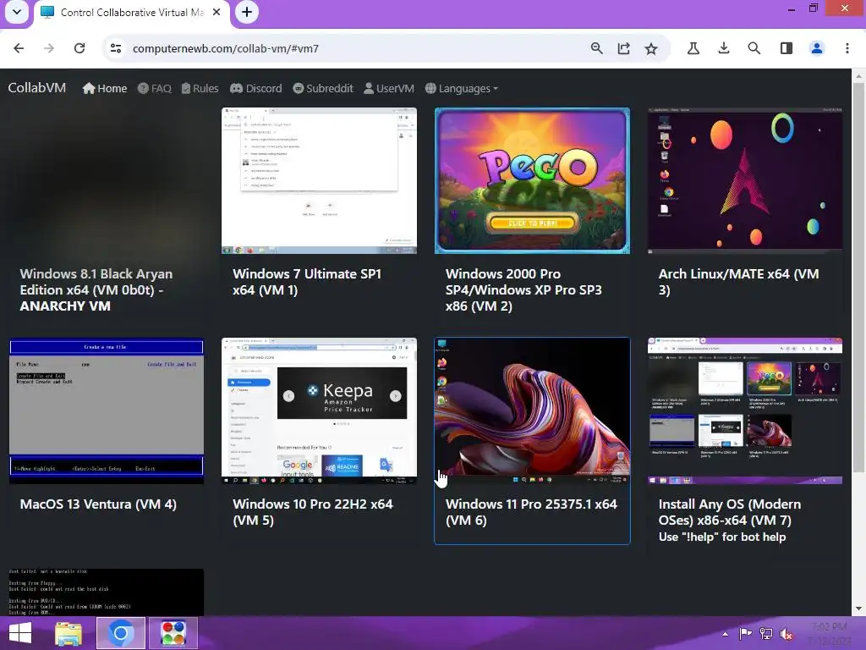The width and height of the screenshot is (866, 650).
Task: Open a new browser tab
Action: [x=247, y=12]
